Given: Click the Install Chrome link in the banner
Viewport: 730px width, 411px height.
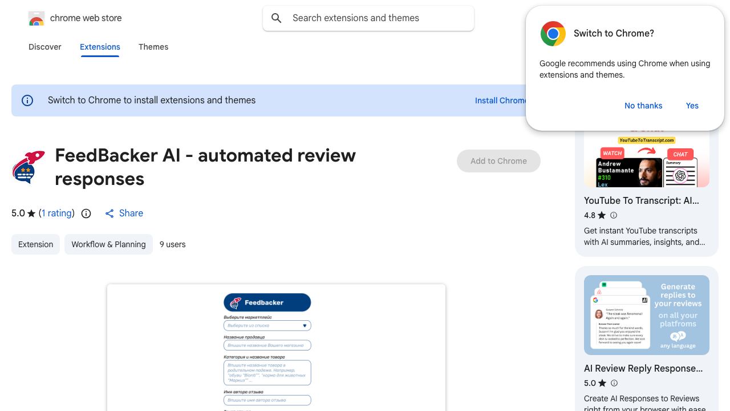Looking at the screenshot, I should click(501, 100).
